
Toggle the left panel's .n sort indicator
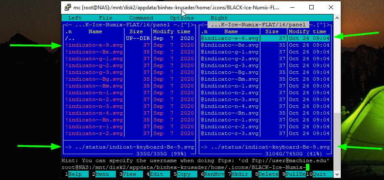click(68, 31)
